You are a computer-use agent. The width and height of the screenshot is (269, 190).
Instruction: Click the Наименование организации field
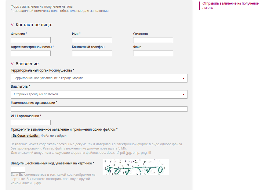(99, 109)
